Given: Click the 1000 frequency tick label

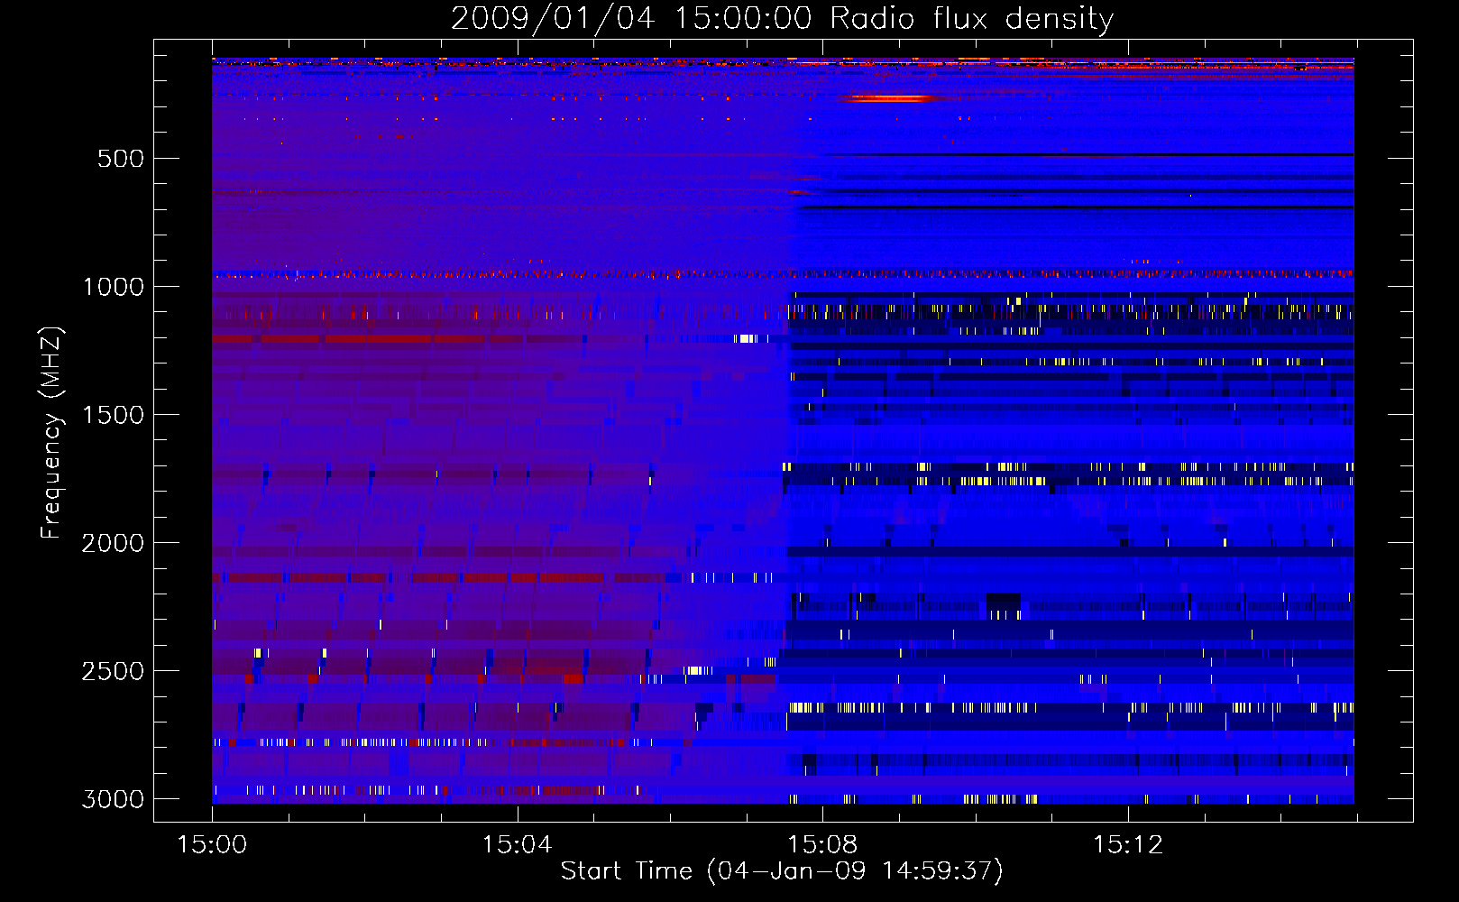Looking at the screenshot, I should coord(113,287).
